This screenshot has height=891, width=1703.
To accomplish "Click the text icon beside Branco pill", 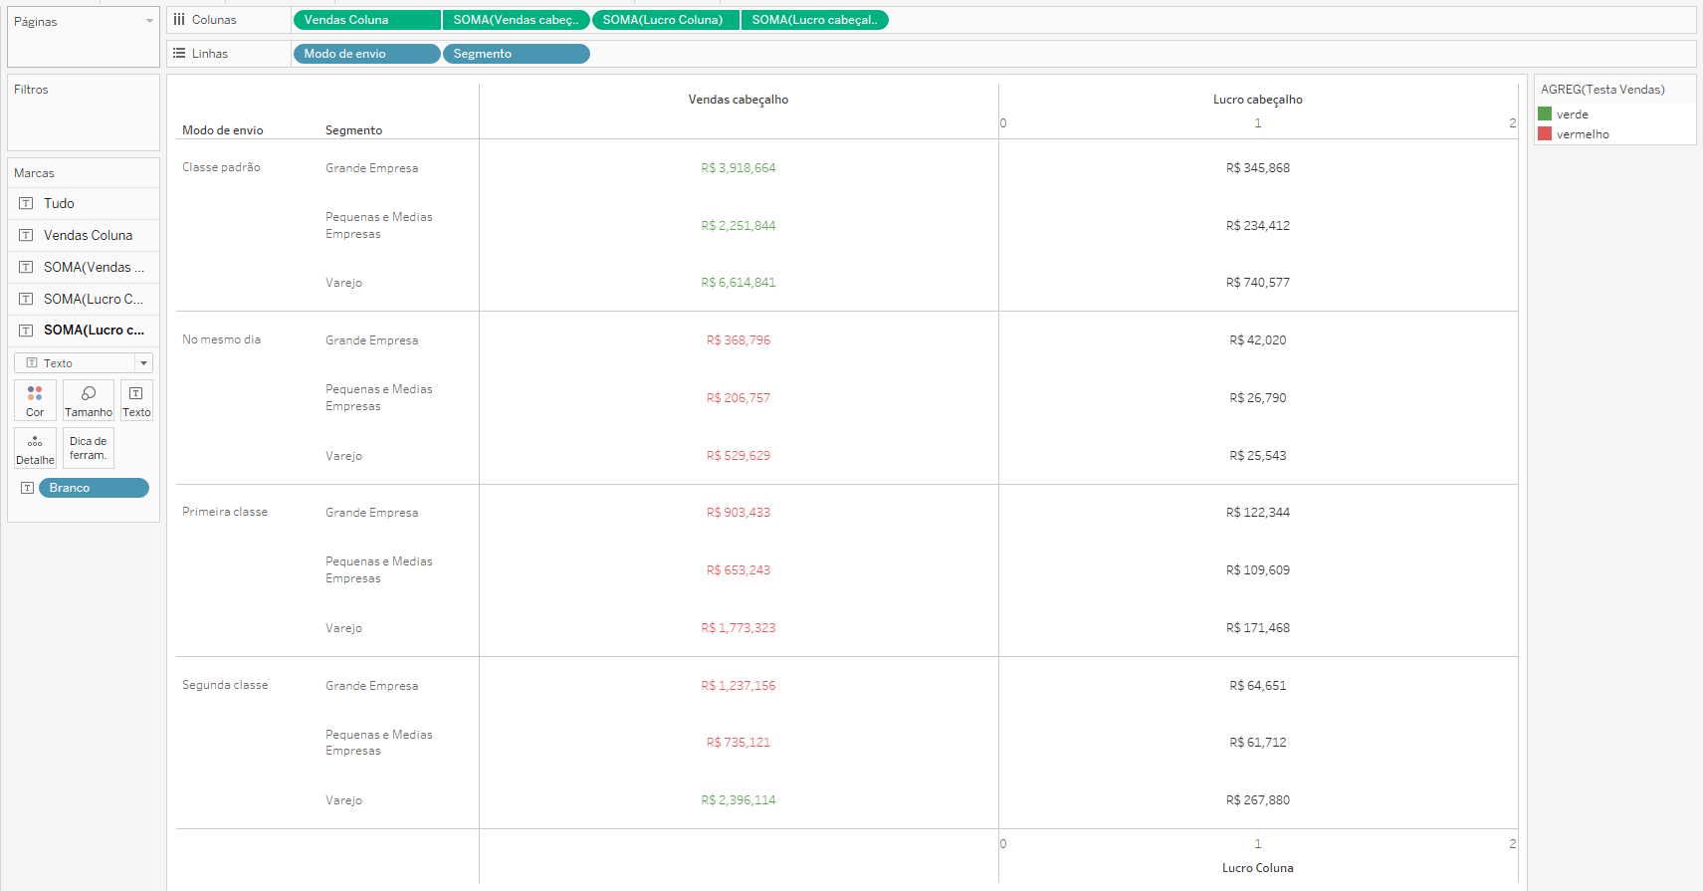I will pyautogui.click(x=27, y=488).
